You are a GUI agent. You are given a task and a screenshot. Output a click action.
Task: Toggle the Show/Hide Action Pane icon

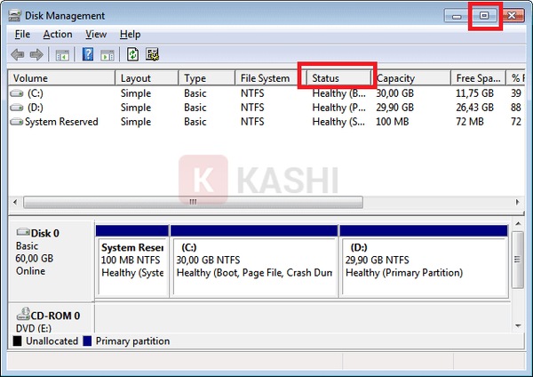click(107, 54)
